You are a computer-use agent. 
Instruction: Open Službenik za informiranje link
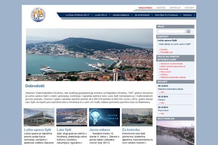pyautogui.click(x=171, y=64)
